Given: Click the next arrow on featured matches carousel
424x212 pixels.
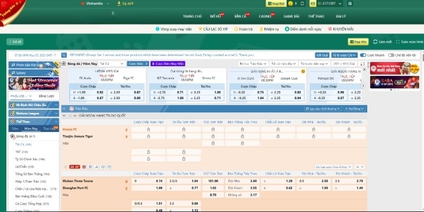Looking at the screenshot, I should click(x=363, y=85).
